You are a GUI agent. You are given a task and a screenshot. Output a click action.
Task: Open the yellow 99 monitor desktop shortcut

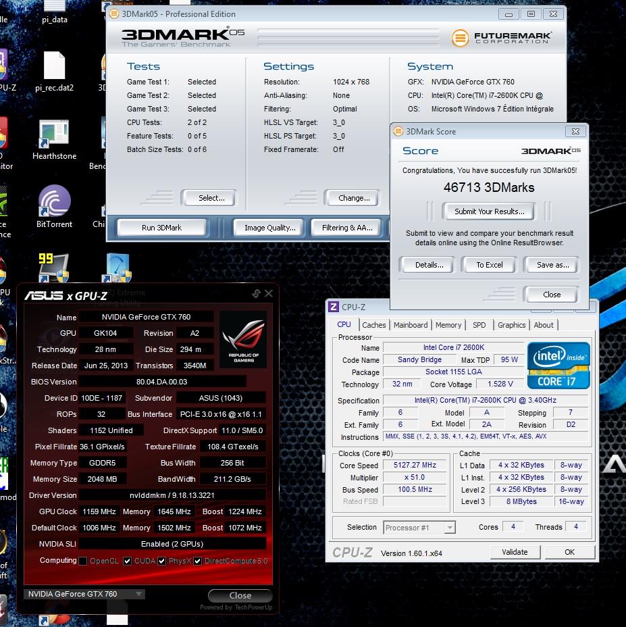point(53,268)
